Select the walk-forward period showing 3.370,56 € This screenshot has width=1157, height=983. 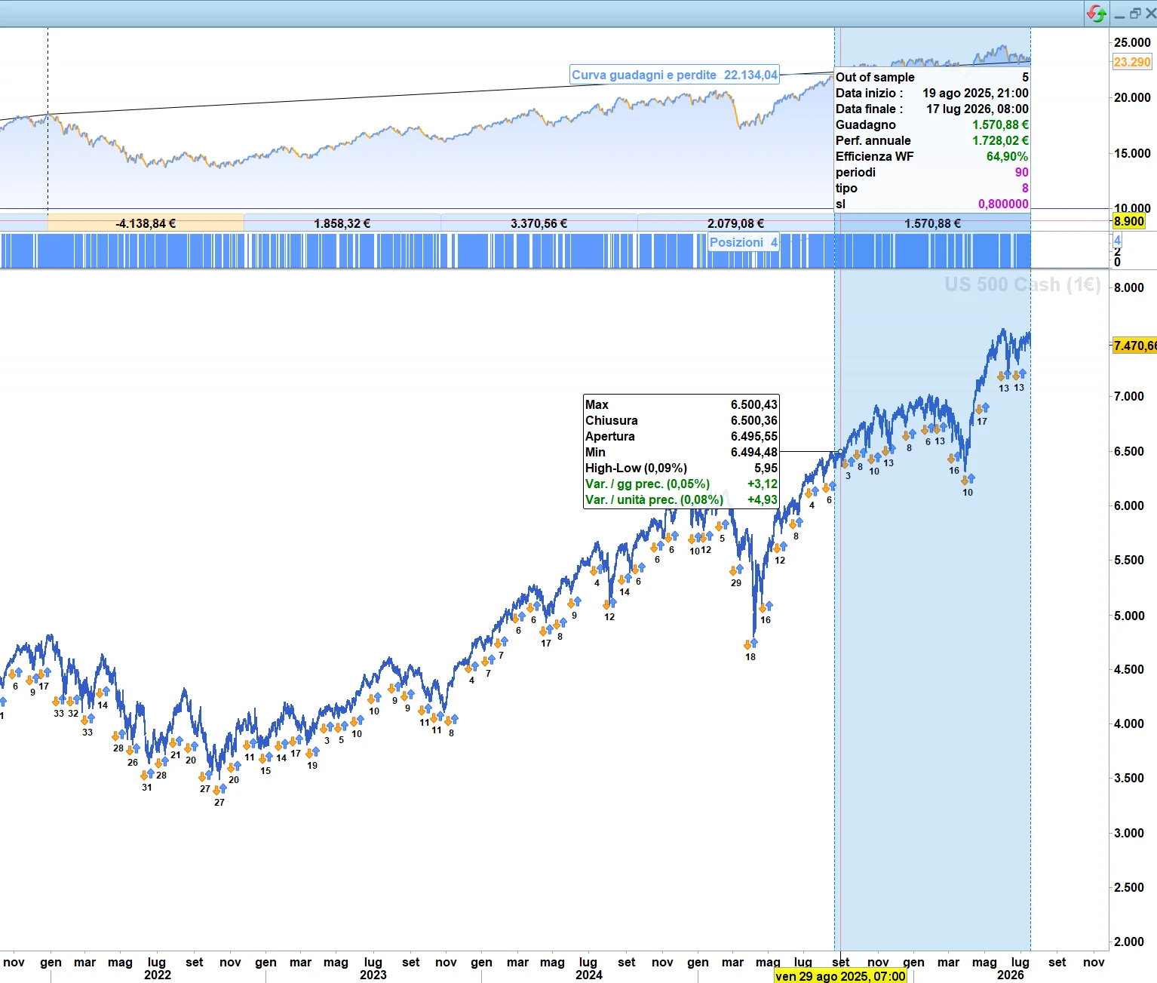pyautogui.click(x=539, y=223)
